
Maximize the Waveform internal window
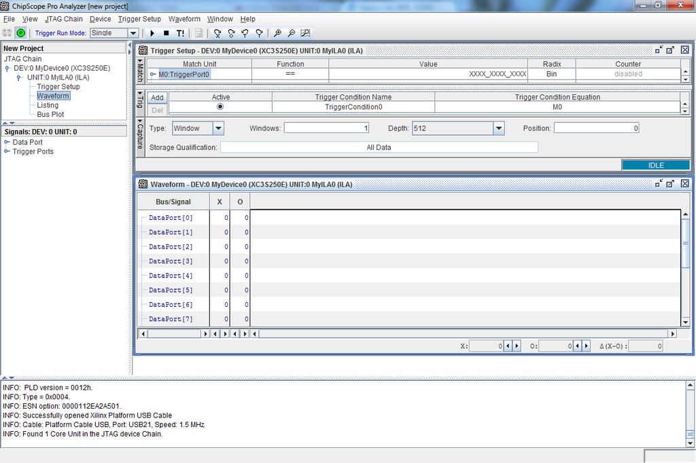click(670, 183)
